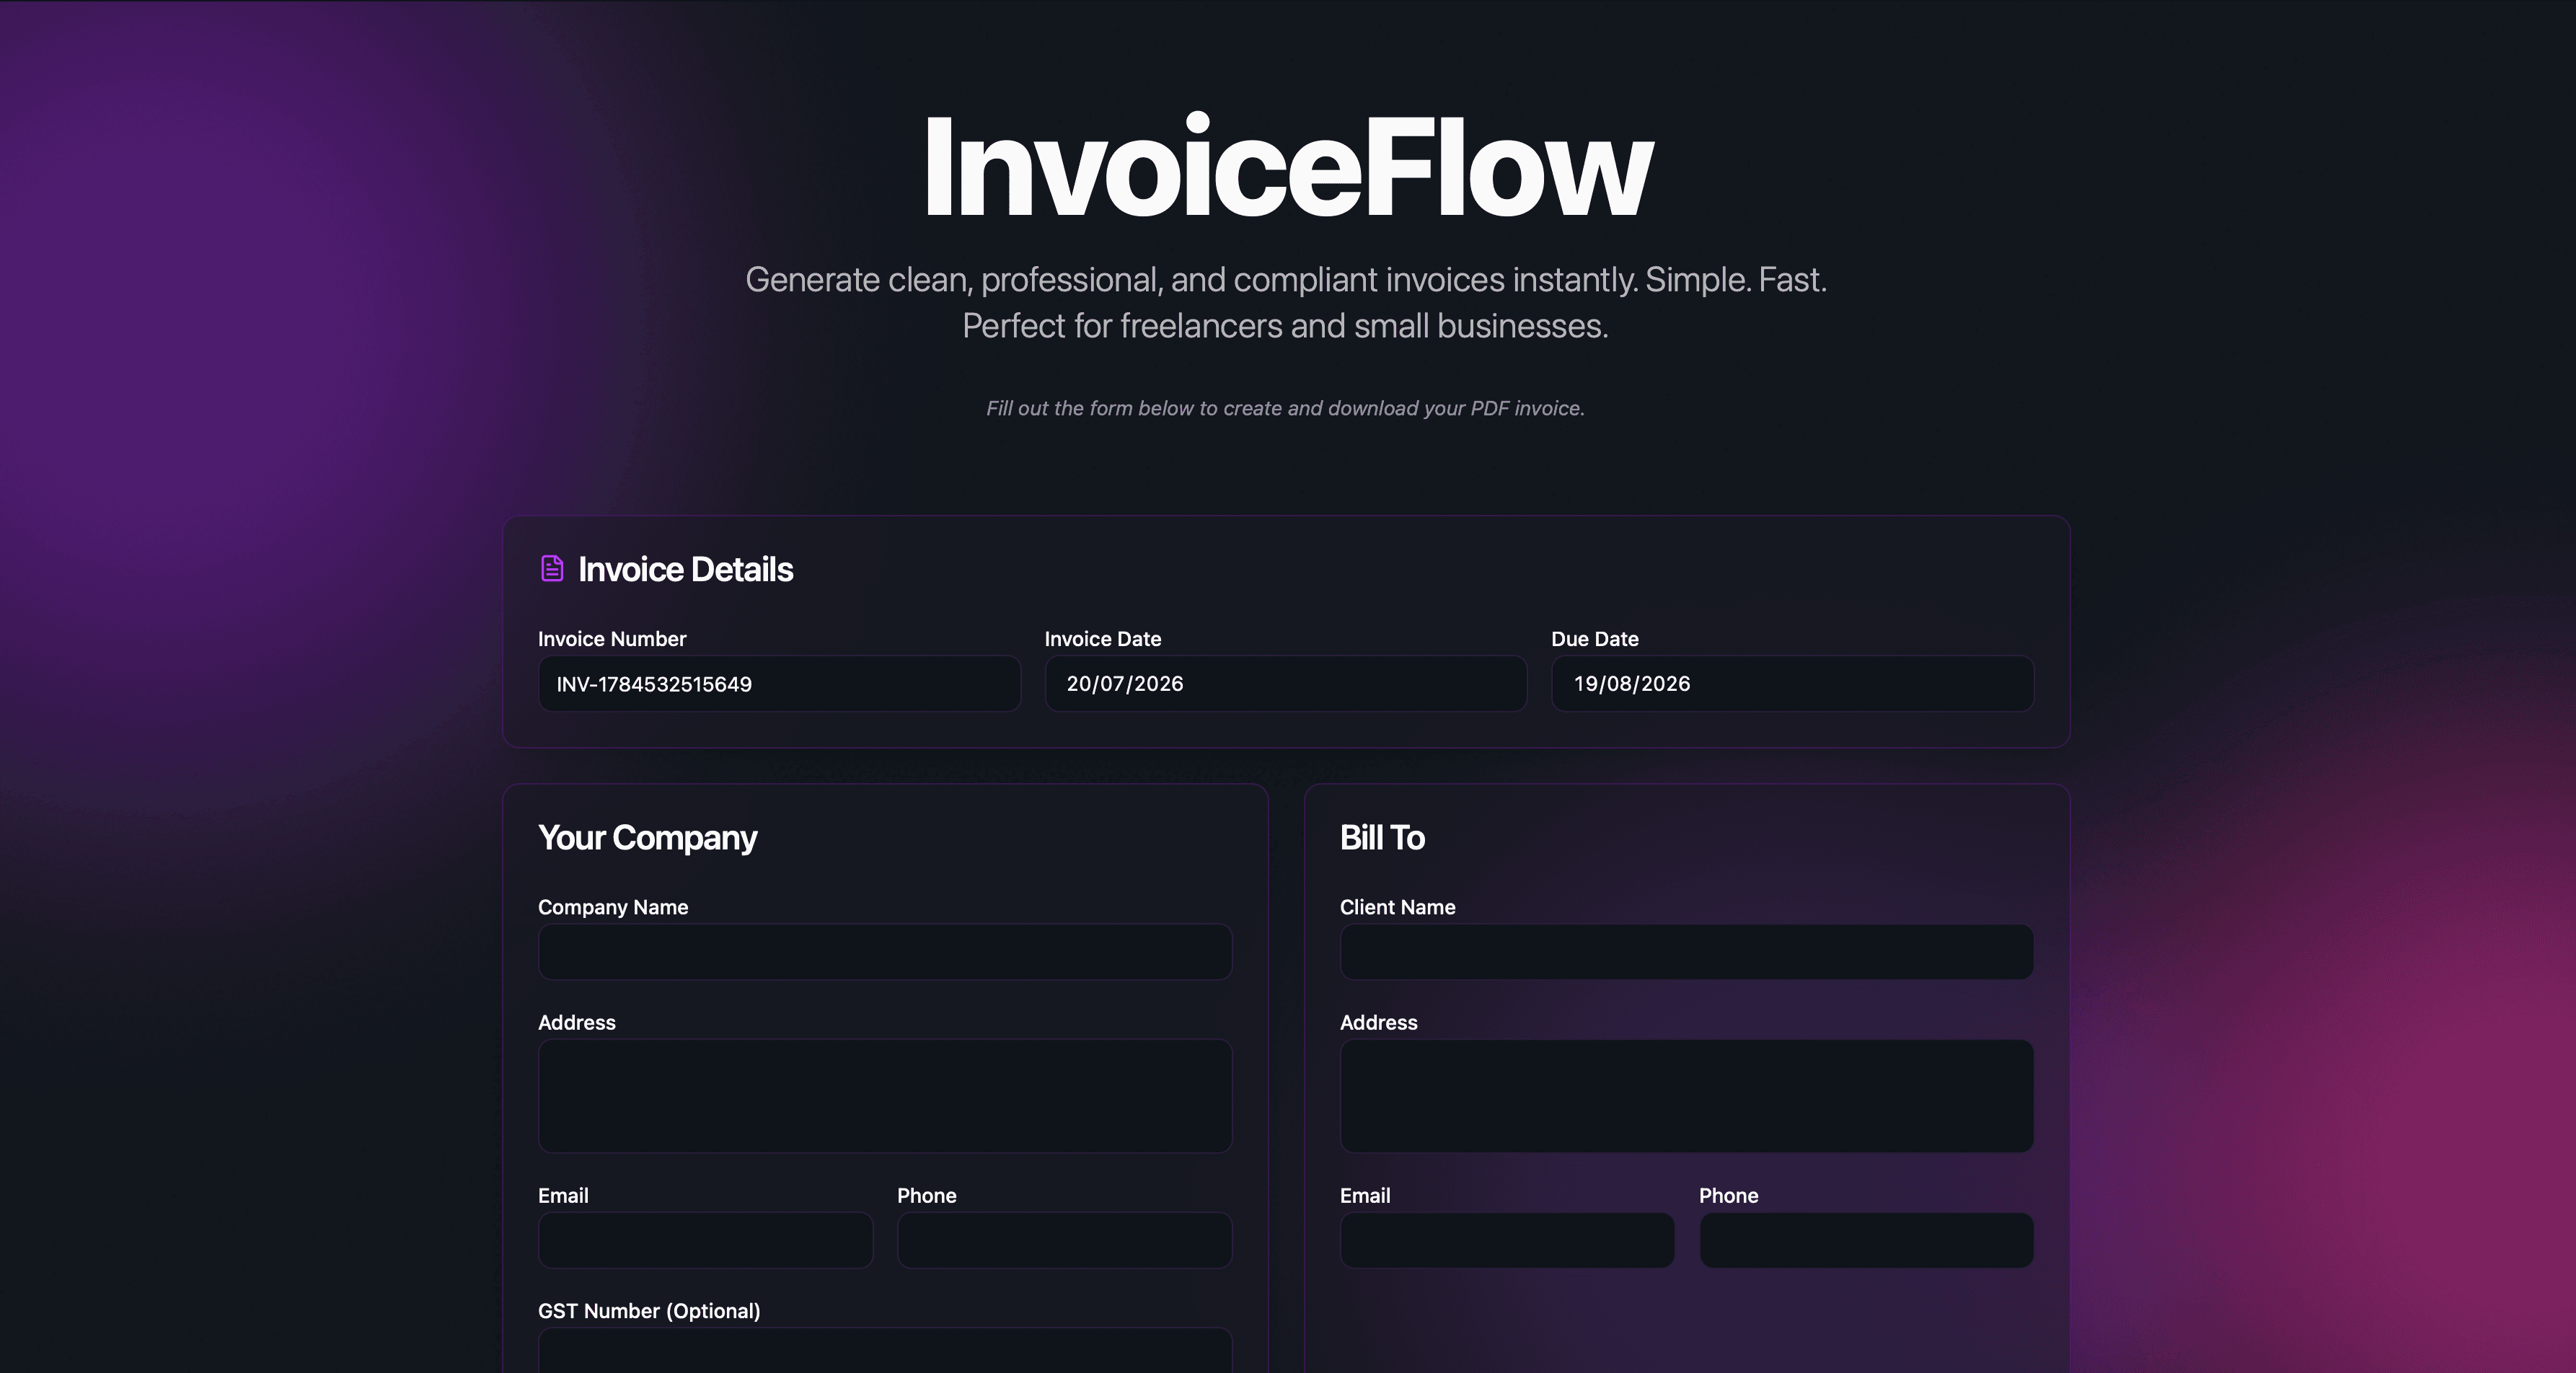This screenshot has width=2576, height=1373.
Task: Click the Your Company heading
Action: (647, 837)
